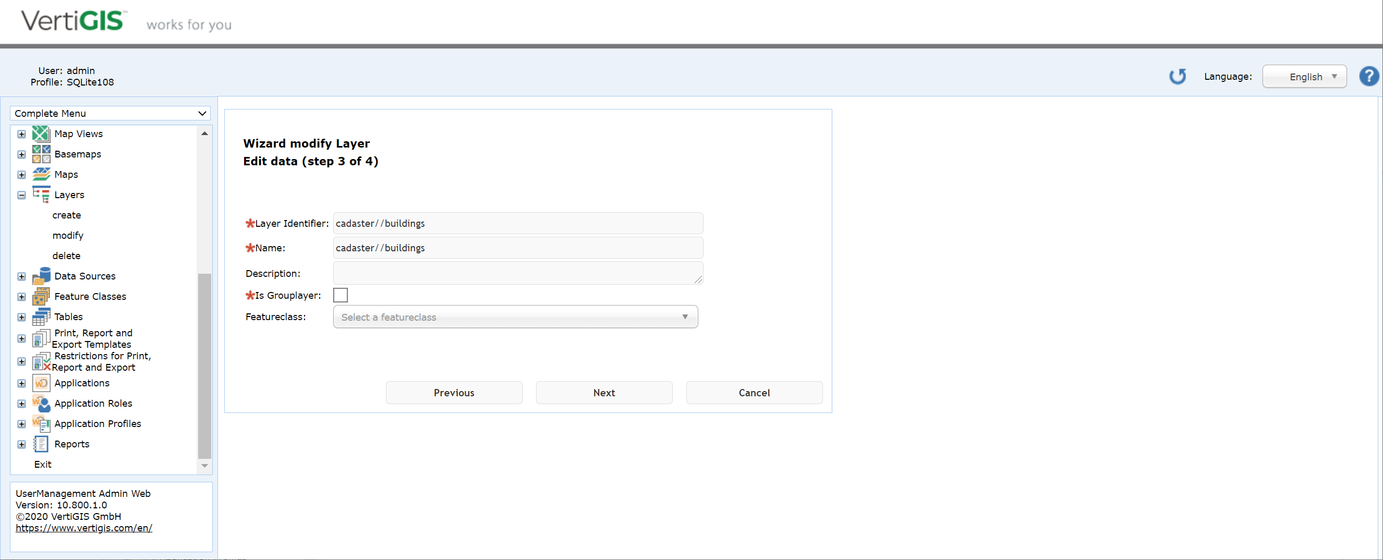Open the vertigis.com website link
Screen dimensions: 1383x560
(x=84, y=528)
